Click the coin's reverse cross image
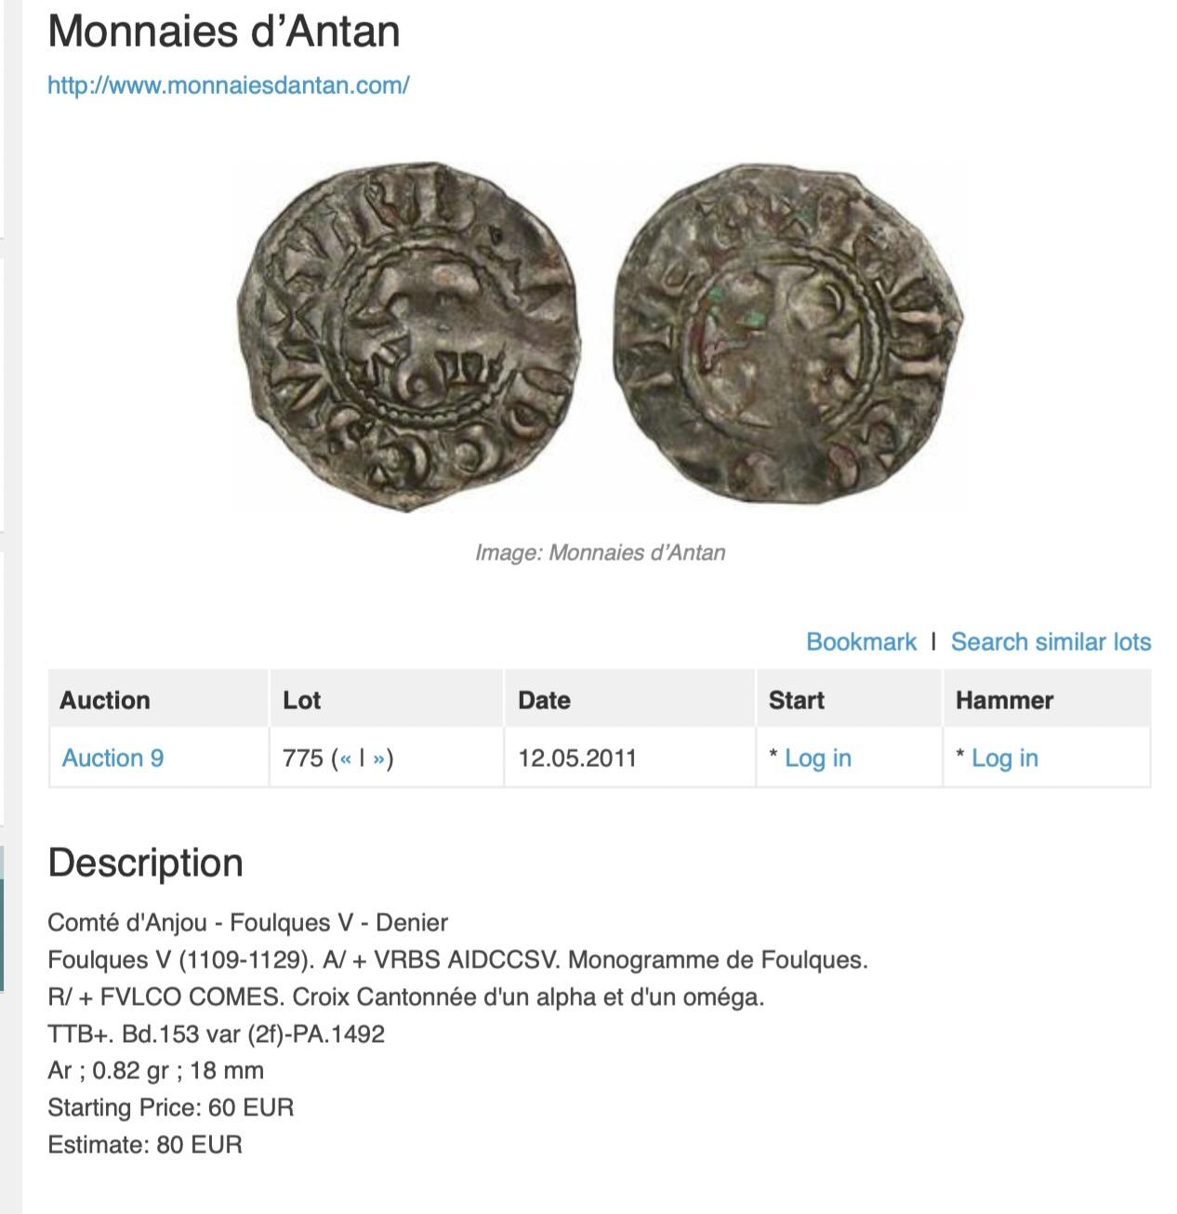The height and width of the screenshot is (1214, 1177). pyautogui.click(x=788, y=335)
